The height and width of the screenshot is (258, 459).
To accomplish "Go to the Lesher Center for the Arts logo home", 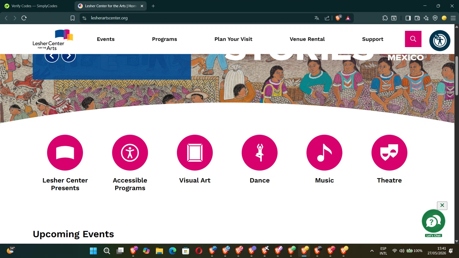I will [x=53, y=40].
